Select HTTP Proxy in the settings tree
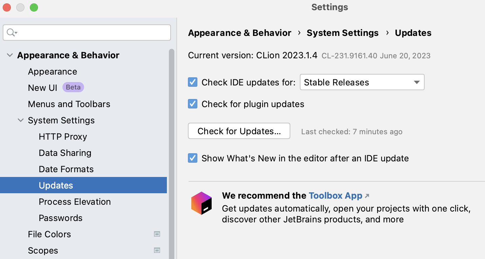485x259 pixels. (63, 137)
